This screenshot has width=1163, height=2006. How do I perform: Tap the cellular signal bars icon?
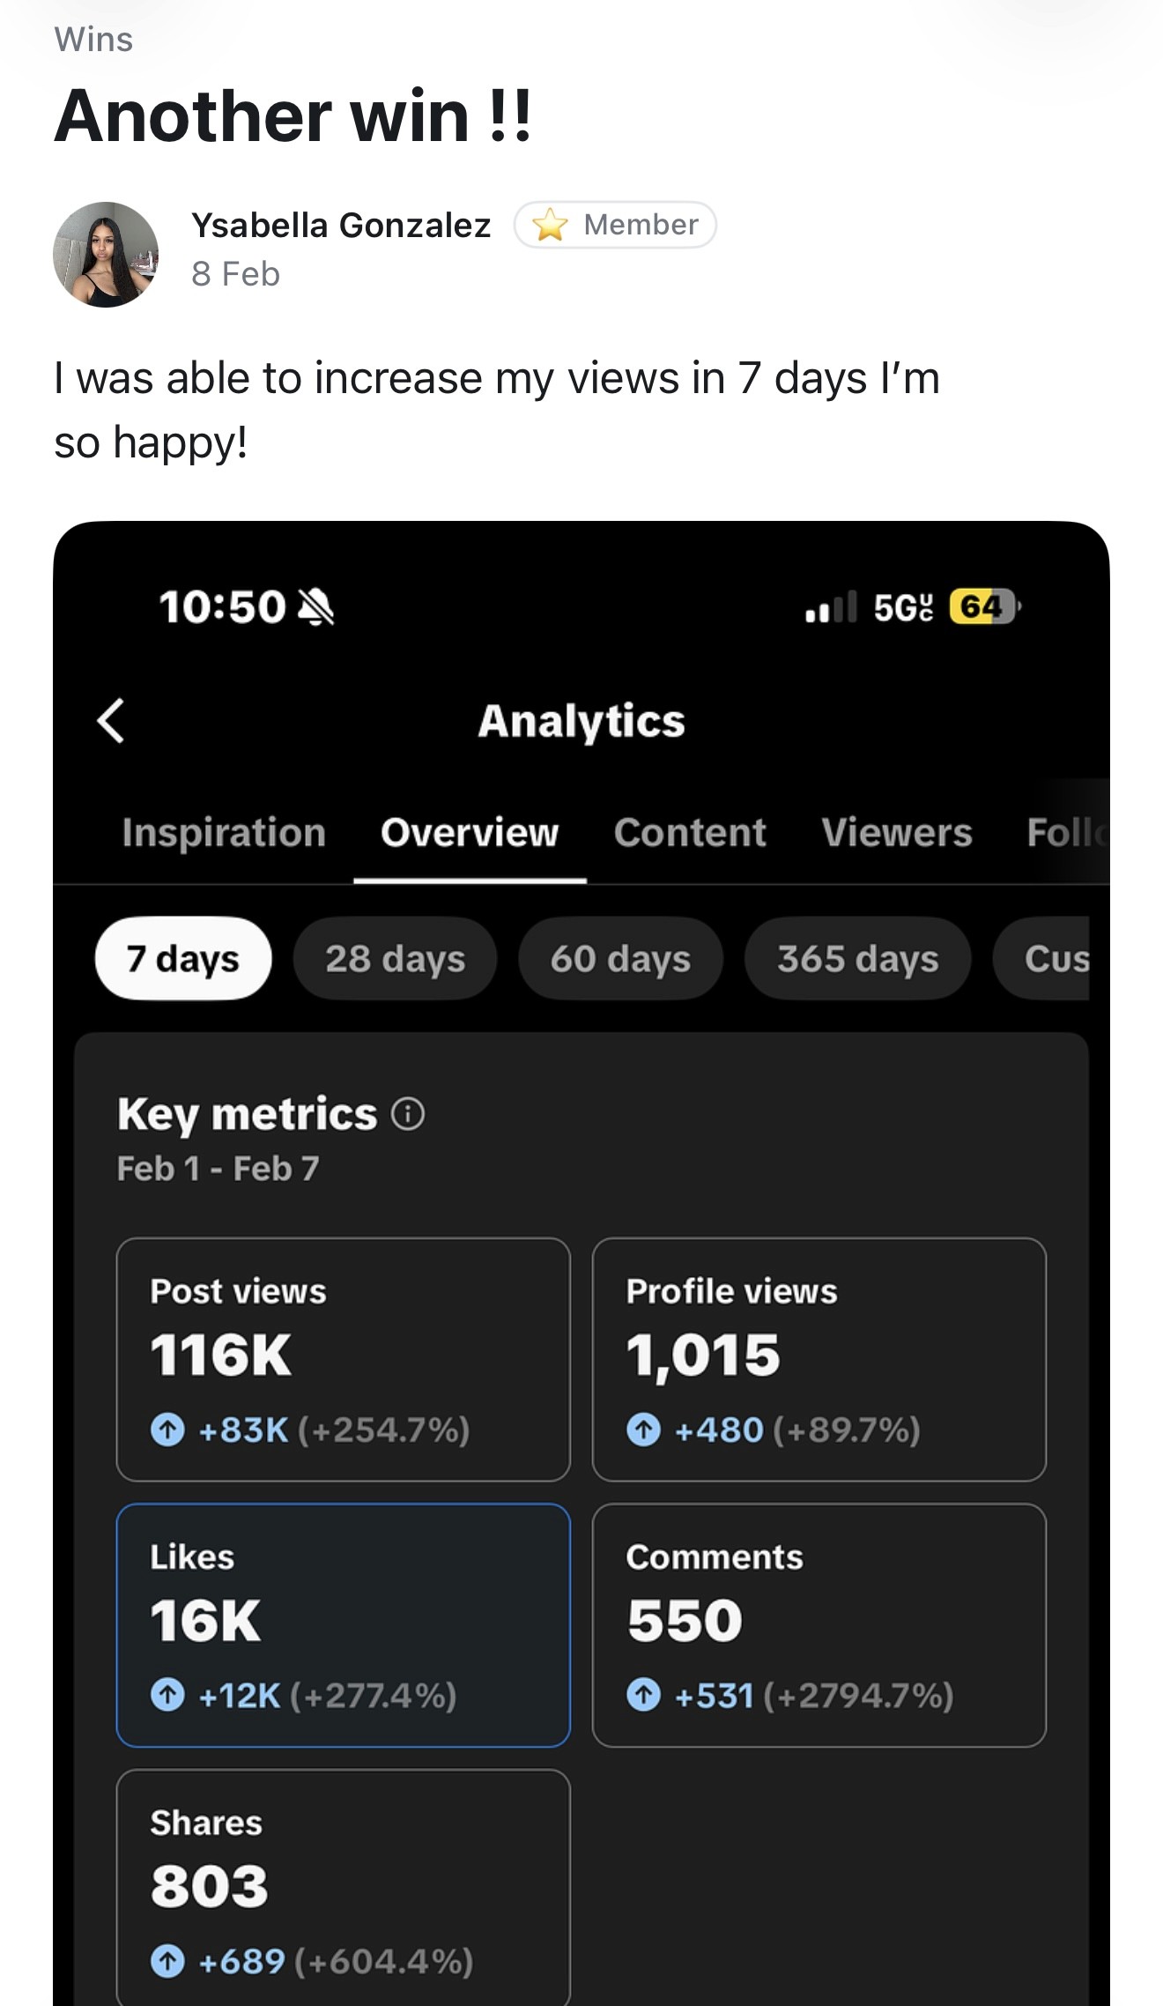pos(830,608)
